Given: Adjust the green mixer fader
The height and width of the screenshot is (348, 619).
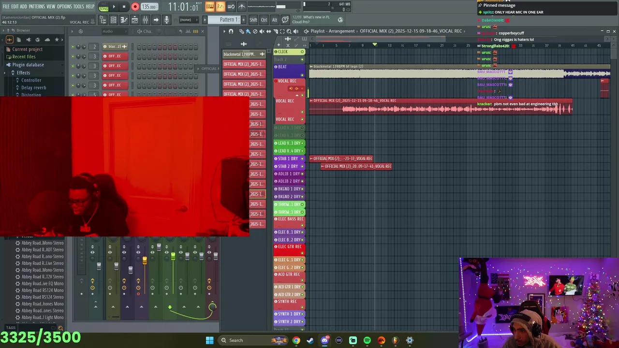Looking at the screenshot, I should (x=173, y=257).
